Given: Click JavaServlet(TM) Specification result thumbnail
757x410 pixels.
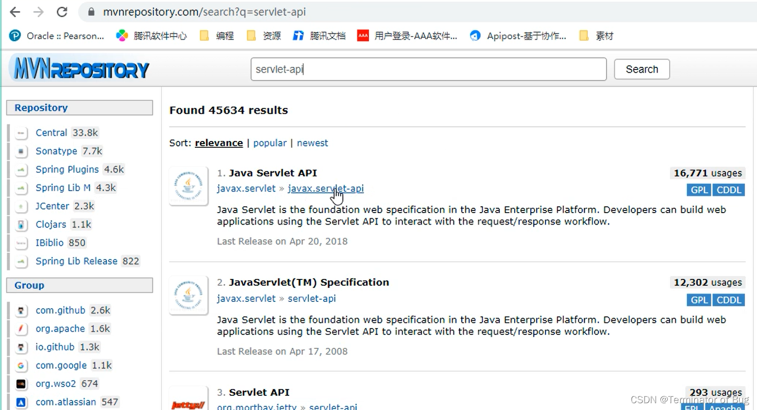Looking at the screenshot, I should [189, 295].
